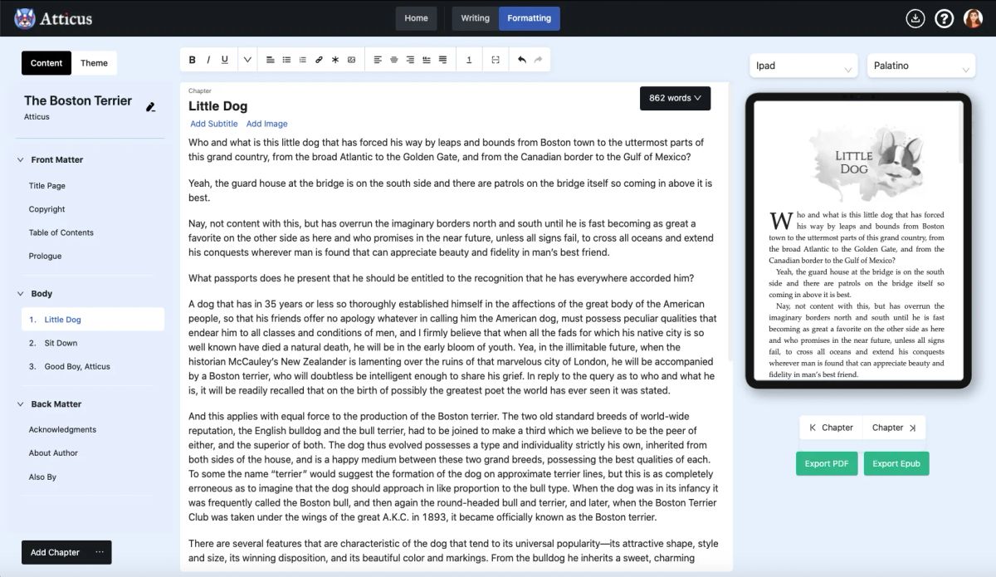Expand the text style dropdown arrow
Image resolution: width=996 pixels, height=577 pixels.
point(247,59)
